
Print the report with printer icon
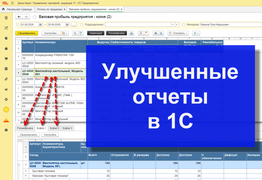pos(156,33)
